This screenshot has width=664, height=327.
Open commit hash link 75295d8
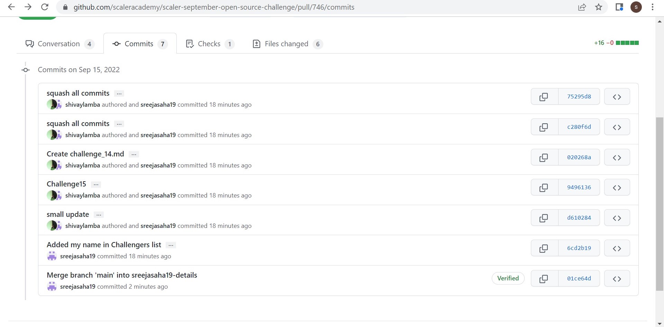[x=579, y=96]
